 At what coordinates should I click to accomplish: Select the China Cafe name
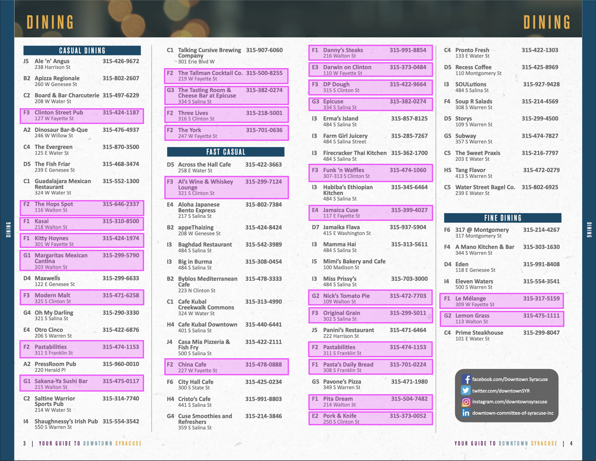coord(192,365)
